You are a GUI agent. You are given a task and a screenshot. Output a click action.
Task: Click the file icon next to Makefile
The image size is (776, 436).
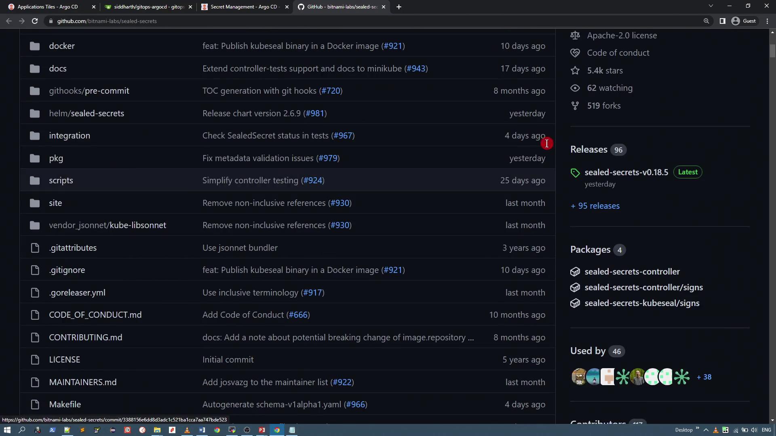[x=35, y=405]
